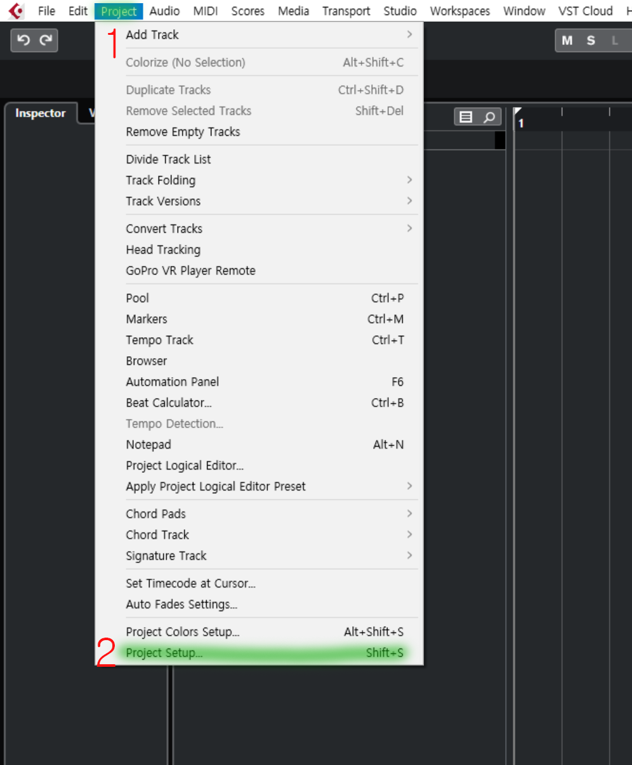Open the Browser entry

pos(260,361)
